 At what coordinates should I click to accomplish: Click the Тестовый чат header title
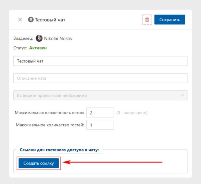click(50, 20)
